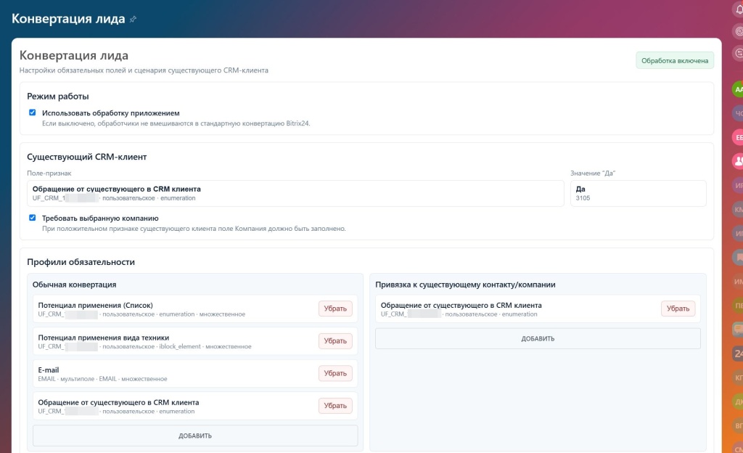Open the pink ЕВ avatar chat
743x453 pixels.
pos(738,137)
